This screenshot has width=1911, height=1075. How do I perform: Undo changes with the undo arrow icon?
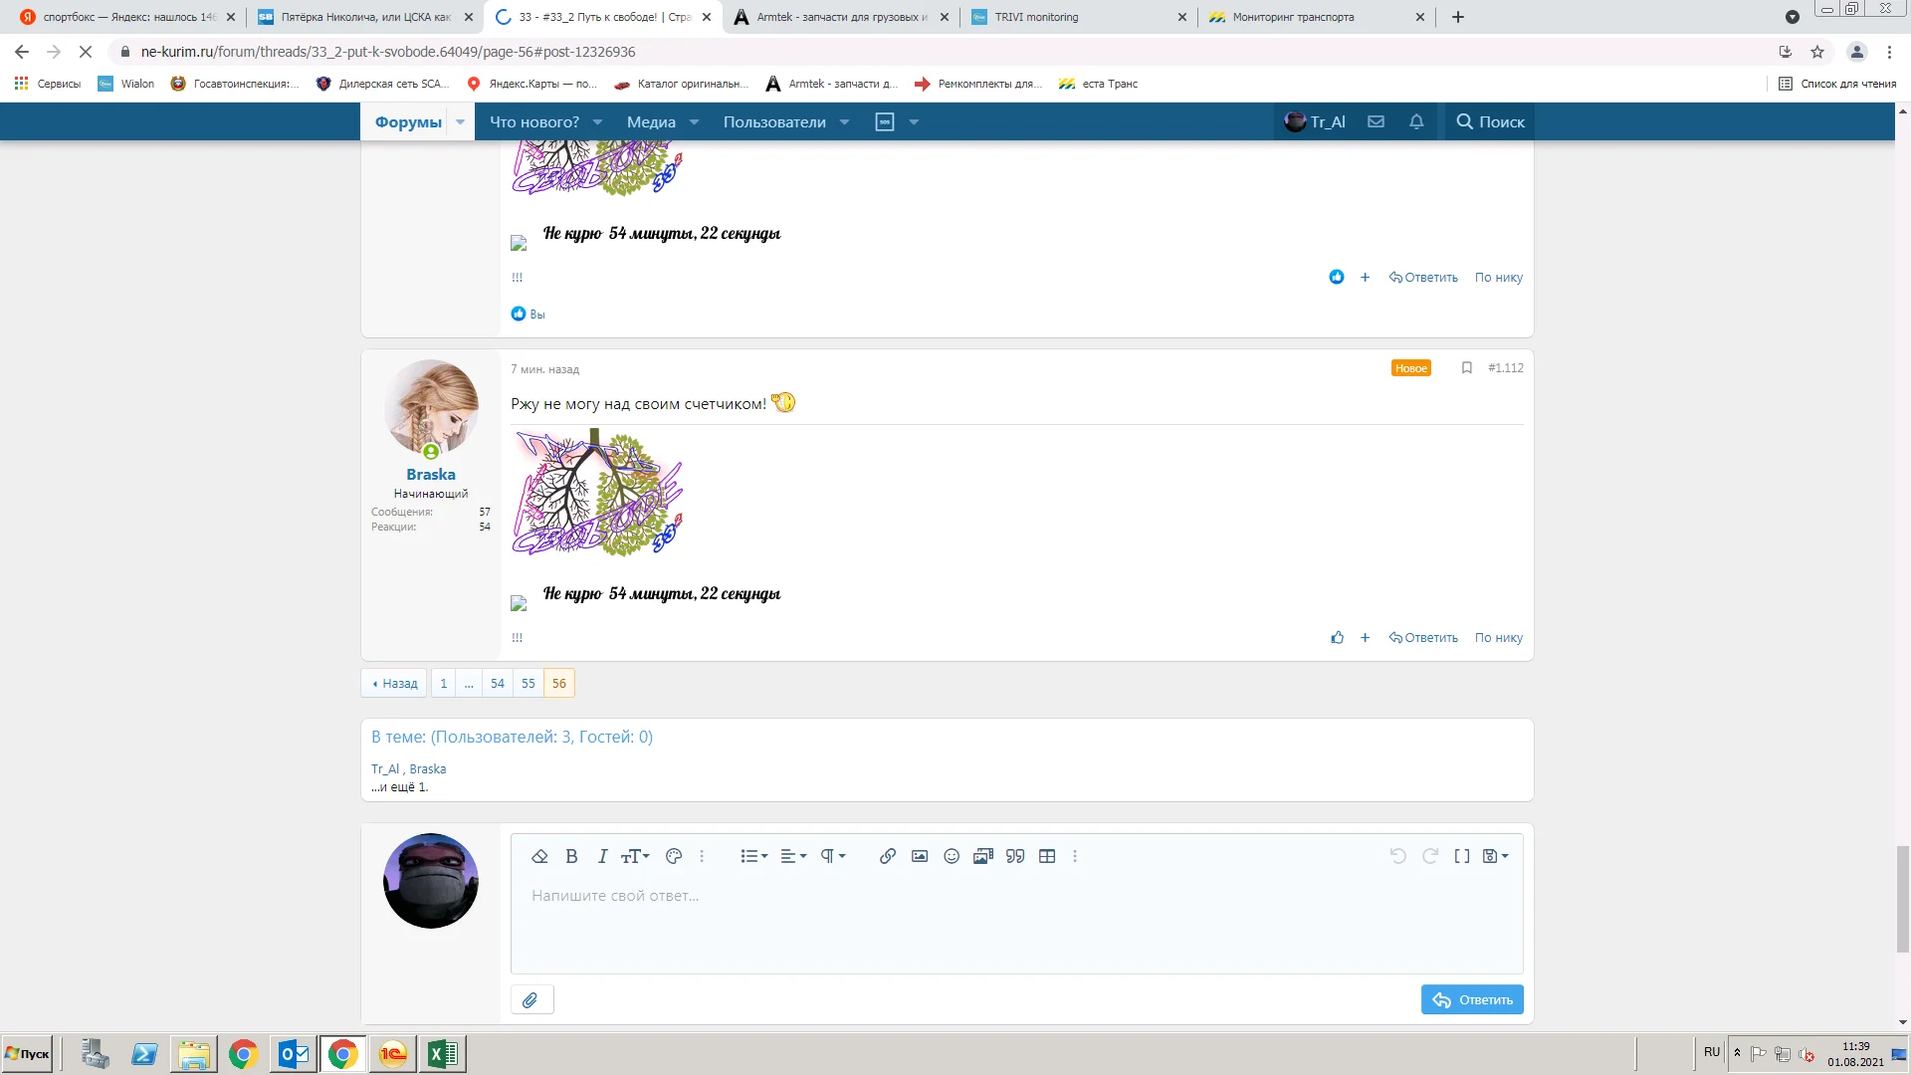tap(1397, 855)
